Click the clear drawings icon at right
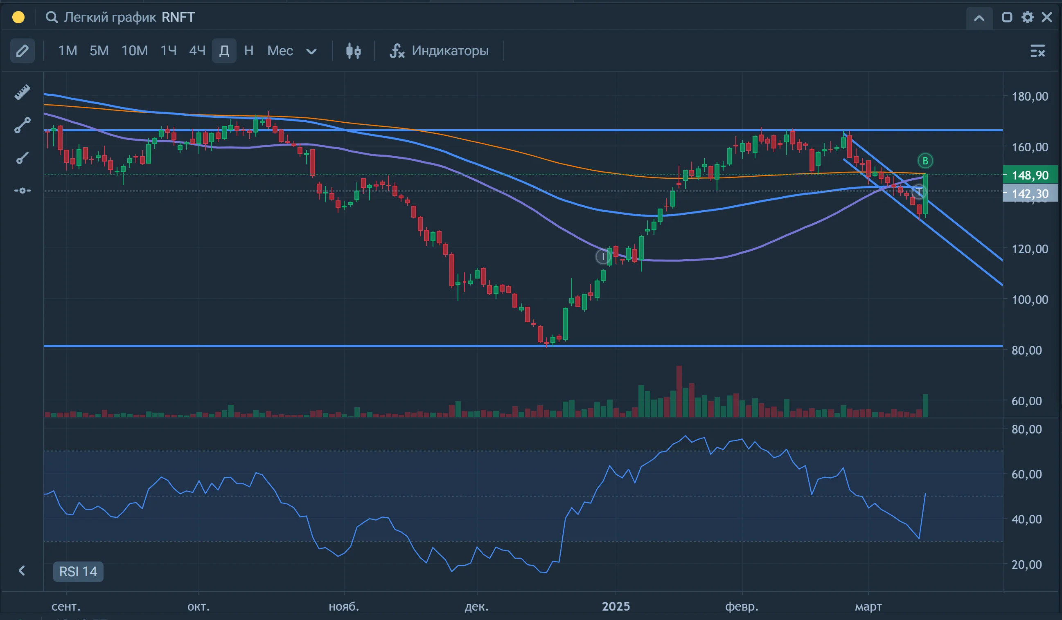The width and height of the screenshot is (1062, 620). [1037, 51]
